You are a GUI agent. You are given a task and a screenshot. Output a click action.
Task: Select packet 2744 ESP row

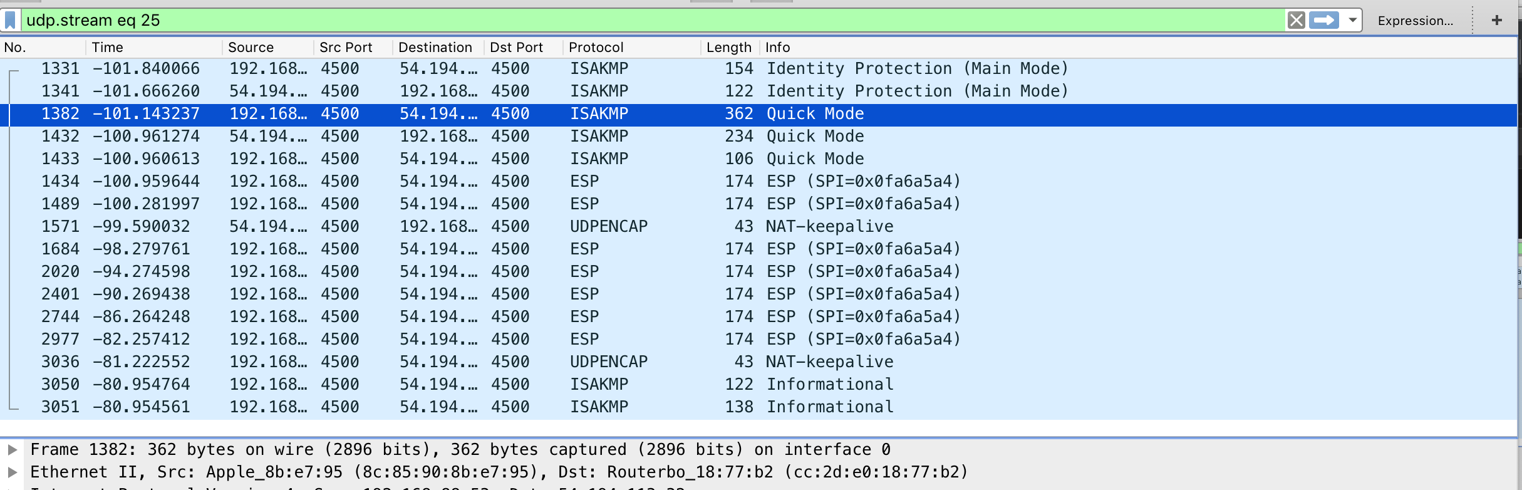[758, 317]
